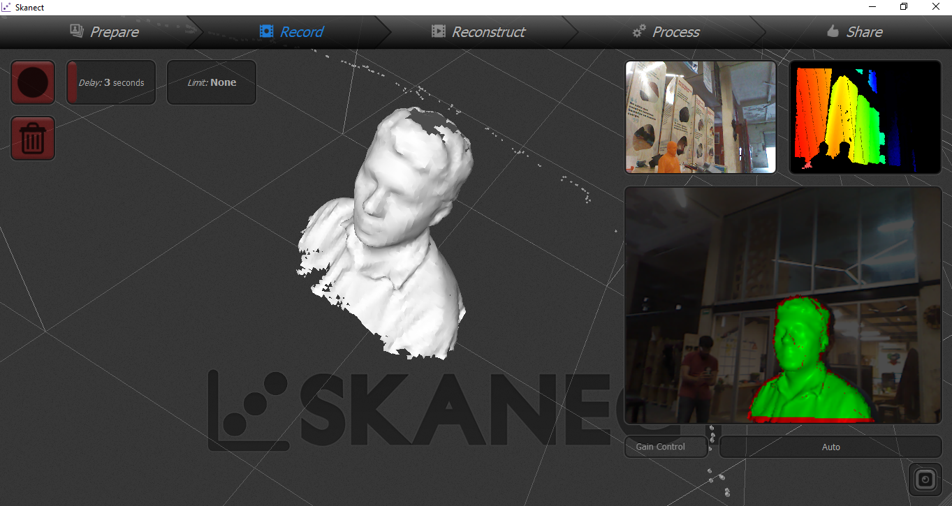Image resolution: width=952 pixels, height=506 pixels.
Task: Change the Delay 3 seconds setting
Action: (111, 82)
